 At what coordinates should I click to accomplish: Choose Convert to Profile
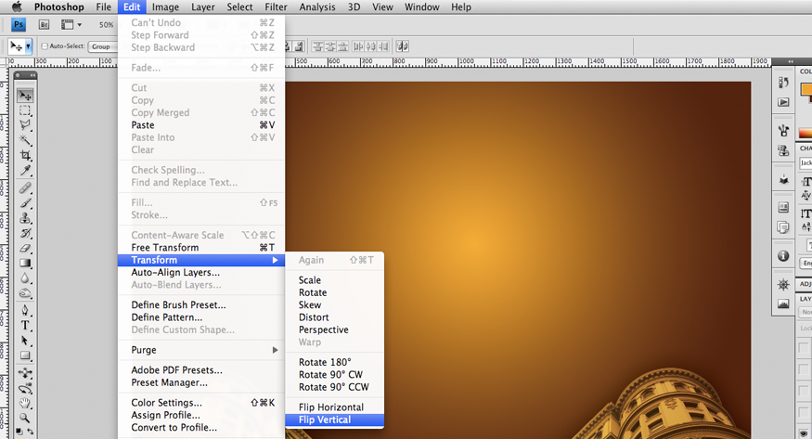[x=201, y=428]
